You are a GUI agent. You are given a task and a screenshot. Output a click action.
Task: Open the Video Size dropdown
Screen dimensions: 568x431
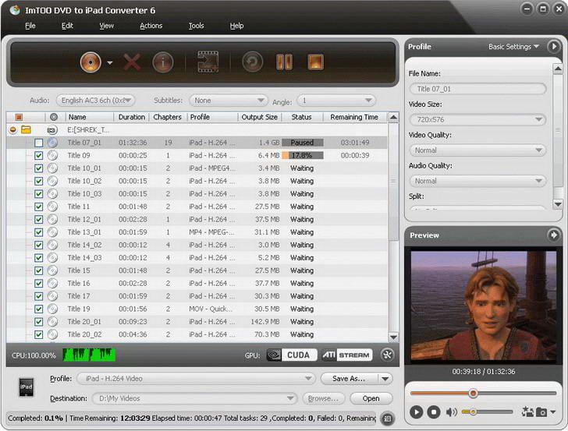point(477,119)
